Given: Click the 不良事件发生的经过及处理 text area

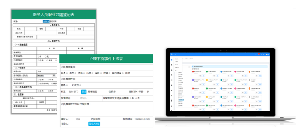Looking at the screenshot, I should [106, 109].
